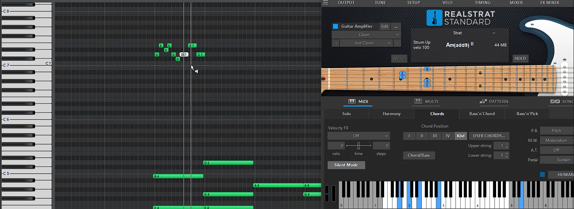
Task: Select previous amp preset arrow
Action: click(x=336, y=43)
